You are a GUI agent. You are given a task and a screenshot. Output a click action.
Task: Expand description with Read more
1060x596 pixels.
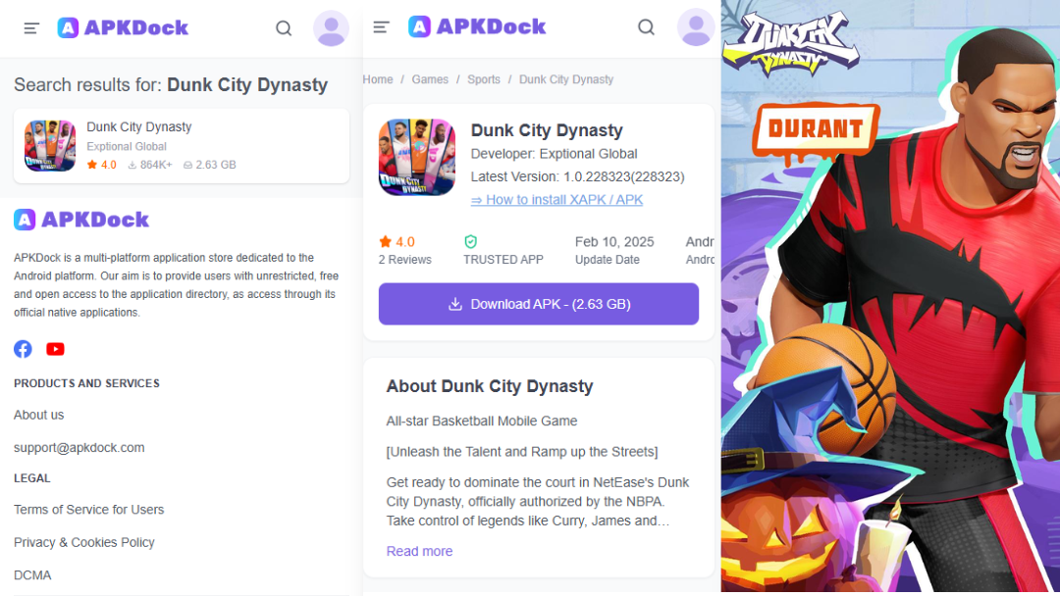pos(419,551)
